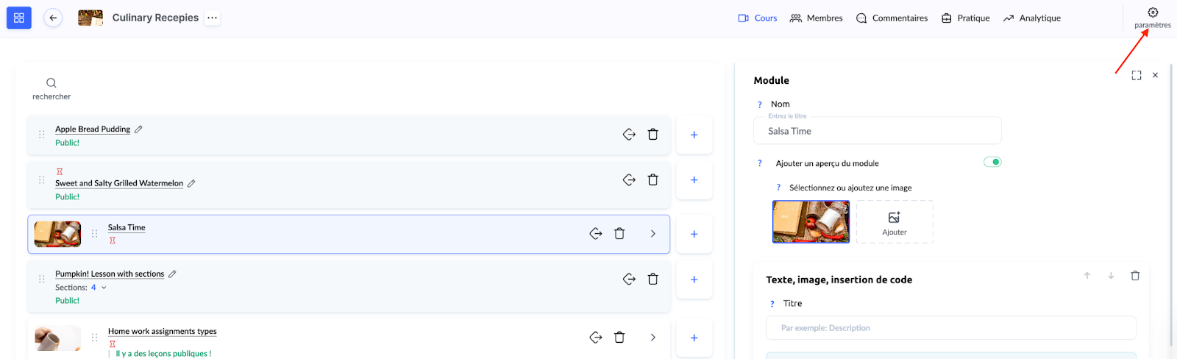Viewport: 1177px width, 359px height.
Task: Click the rechercher search icon
Action: pos(51,83)
